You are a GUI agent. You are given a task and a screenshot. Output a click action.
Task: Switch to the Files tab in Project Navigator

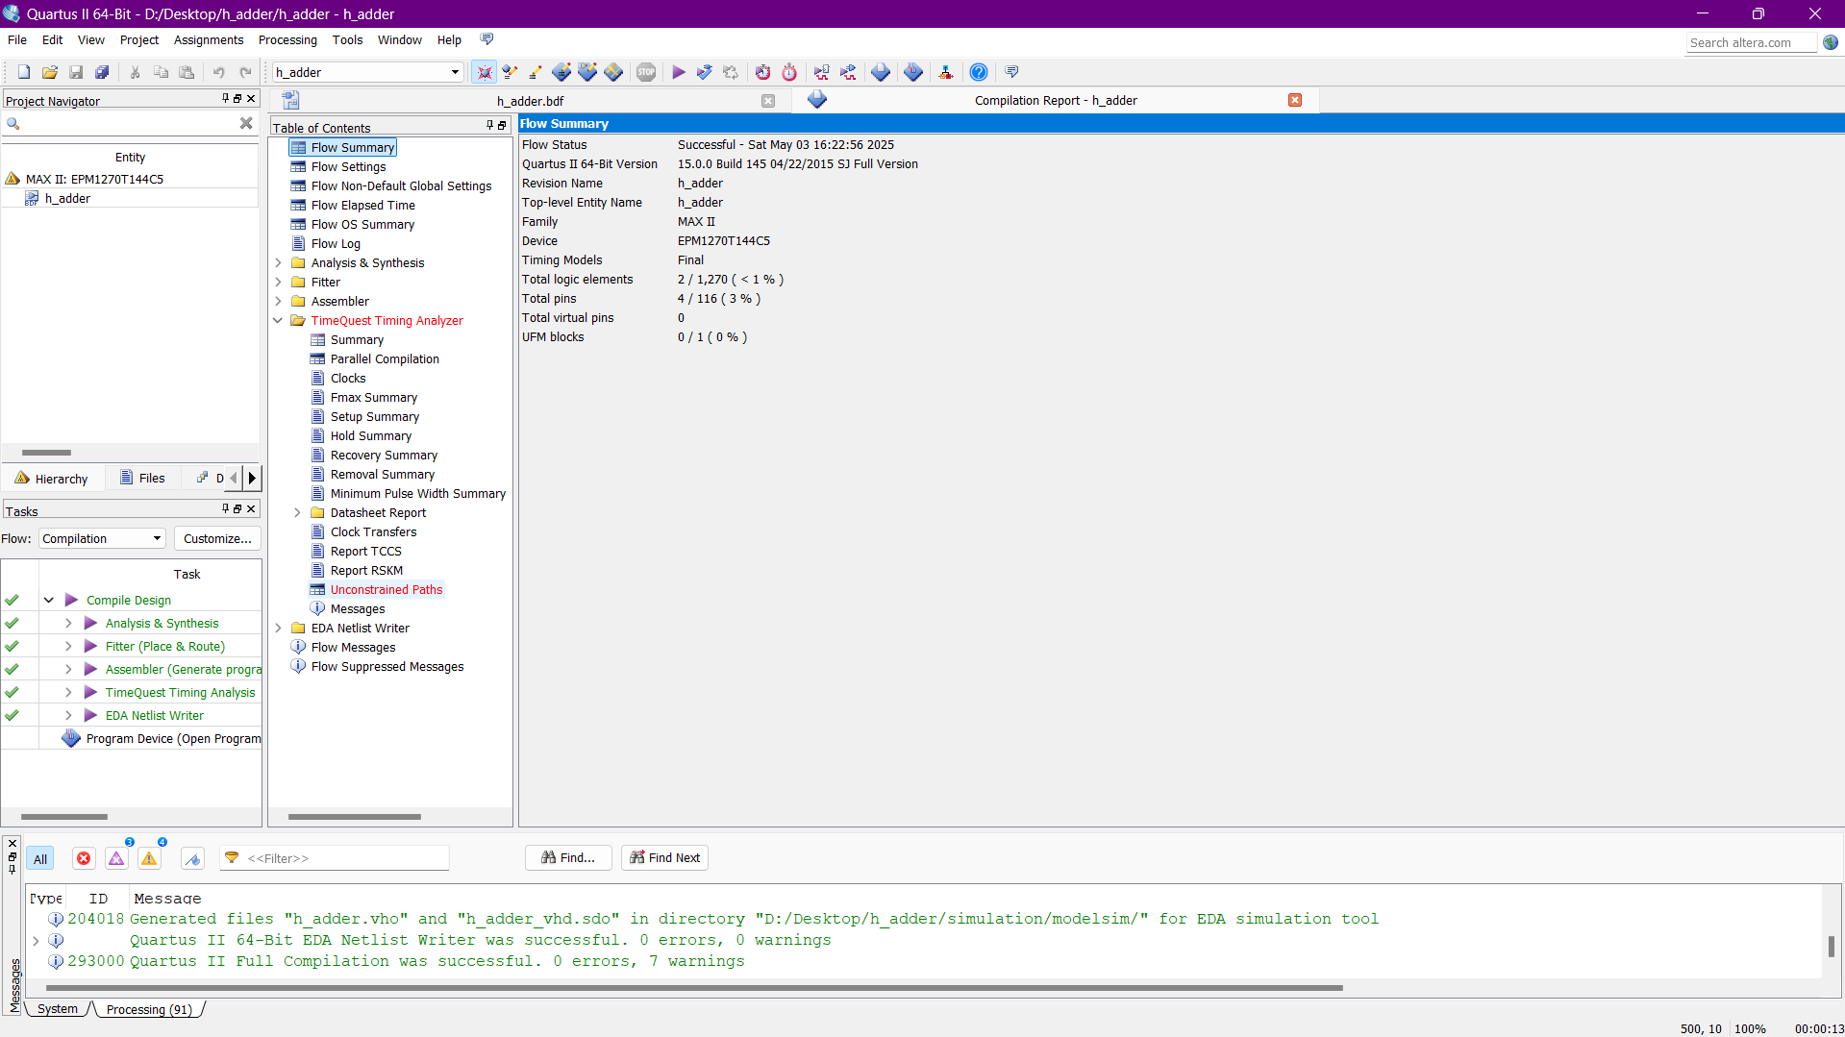coord(142,478)
